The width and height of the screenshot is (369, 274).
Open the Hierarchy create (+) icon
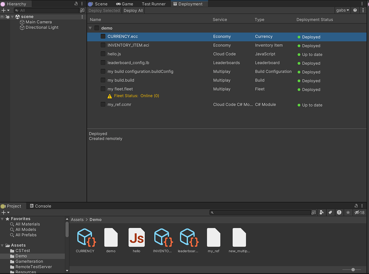(3, 10)
